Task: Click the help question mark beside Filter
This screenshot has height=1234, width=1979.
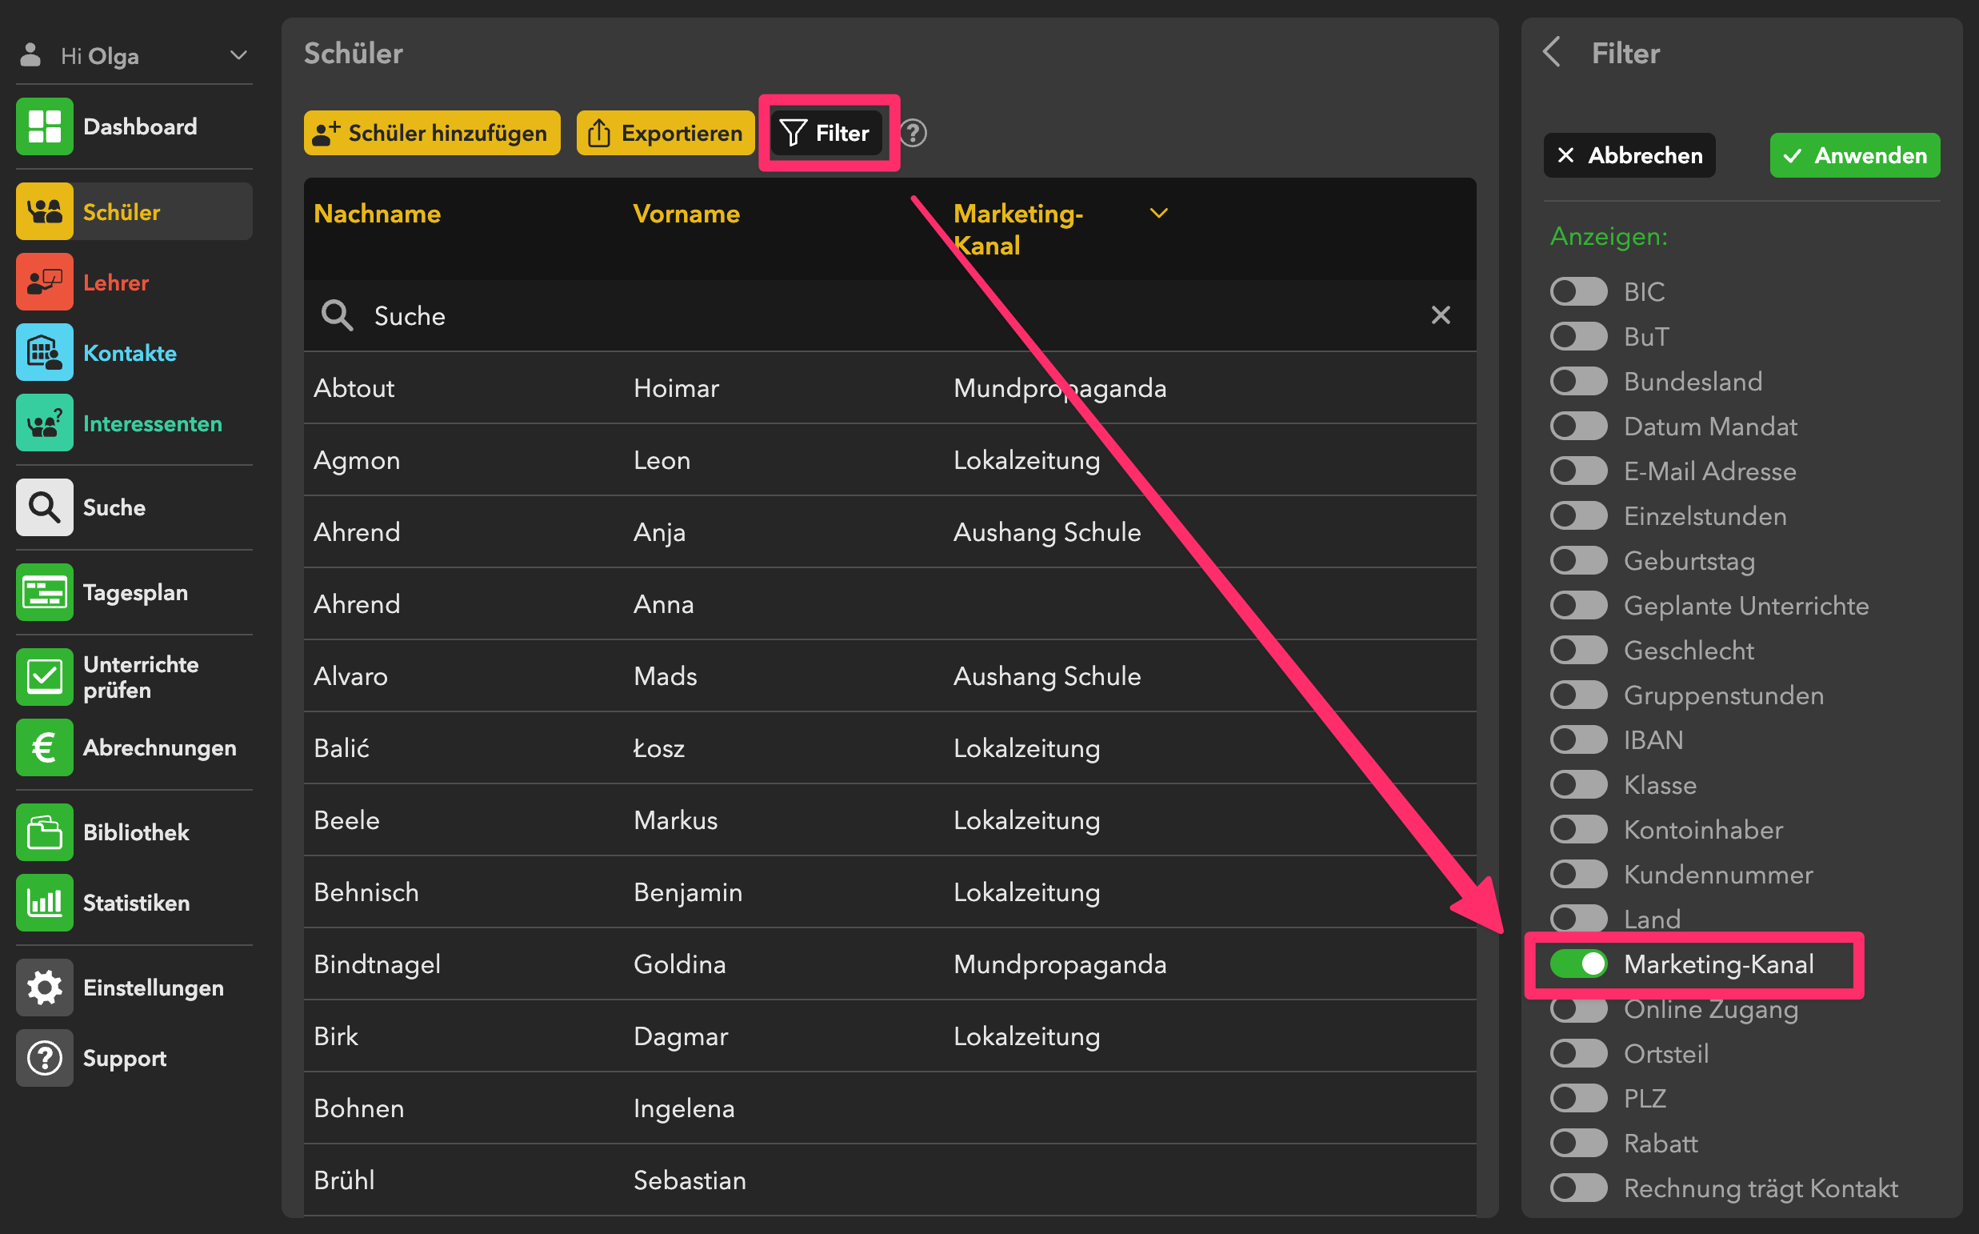Action: 914,133
